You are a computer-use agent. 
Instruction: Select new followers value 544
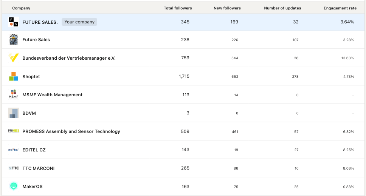coord(235,58)
